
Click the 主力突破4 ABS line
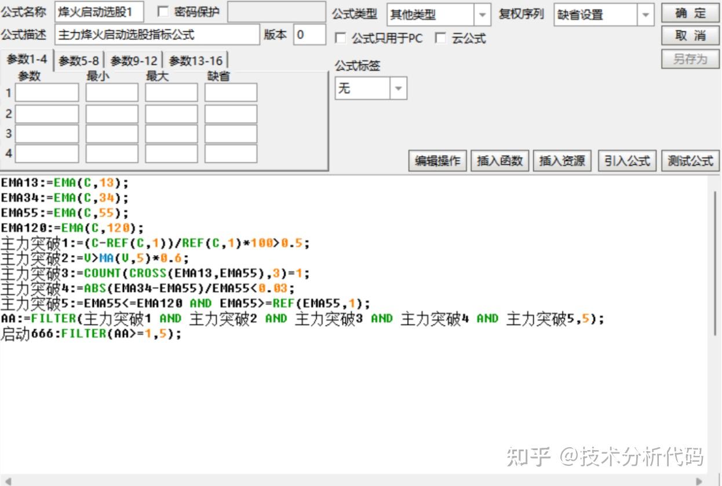(x=148, y=288)
